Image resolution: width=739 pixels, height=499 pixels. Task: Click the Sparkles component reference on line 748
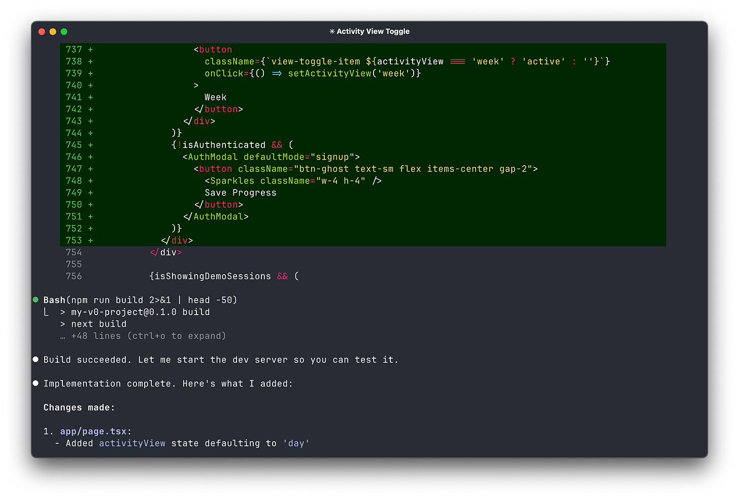232,180
